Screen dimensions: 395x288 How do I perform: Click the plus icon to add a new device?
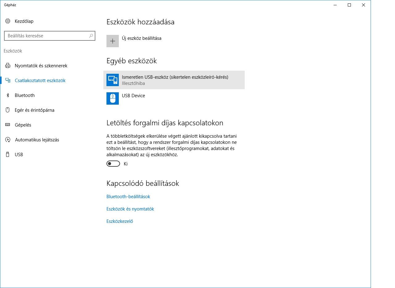113,41
